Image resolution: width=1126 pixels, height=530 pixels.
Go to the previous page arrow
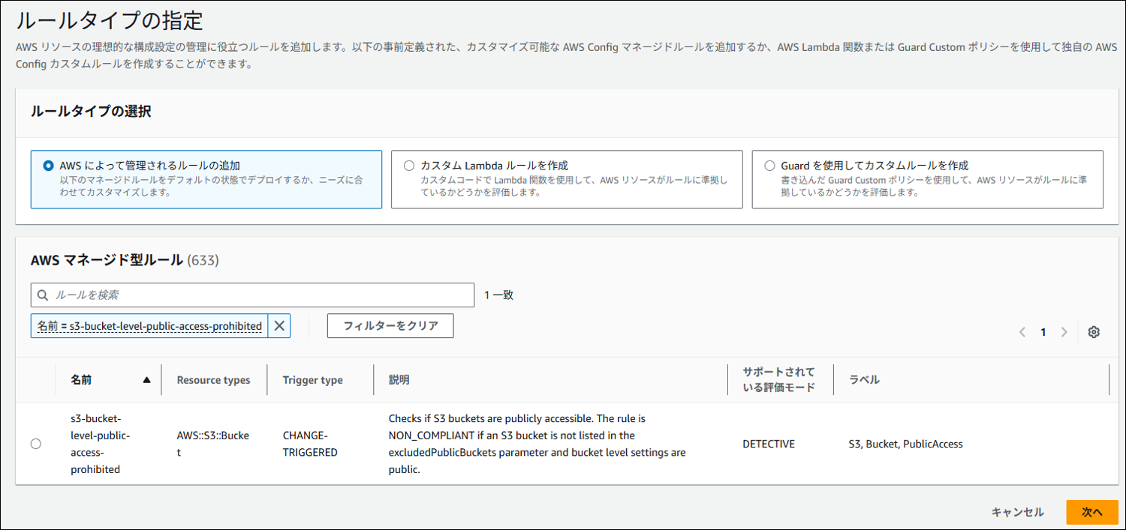1022,332
